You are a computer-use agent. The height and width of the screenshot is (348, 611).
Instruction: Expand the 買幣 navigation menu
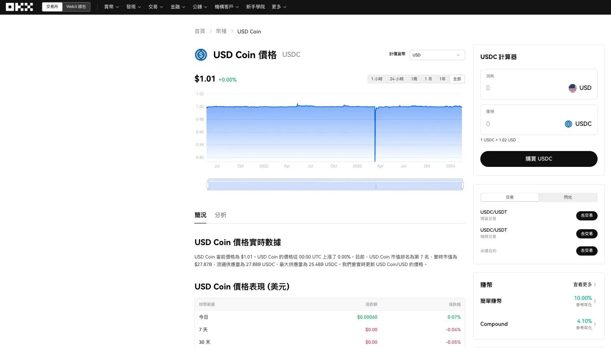(x=111, y=7)
